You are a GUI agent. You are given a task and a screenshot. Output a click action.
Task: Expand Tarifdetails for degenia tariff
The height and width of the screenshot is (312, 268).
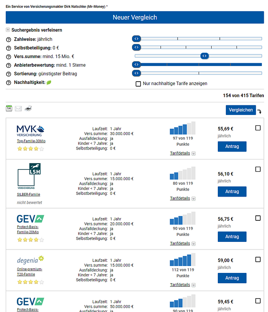183,285
